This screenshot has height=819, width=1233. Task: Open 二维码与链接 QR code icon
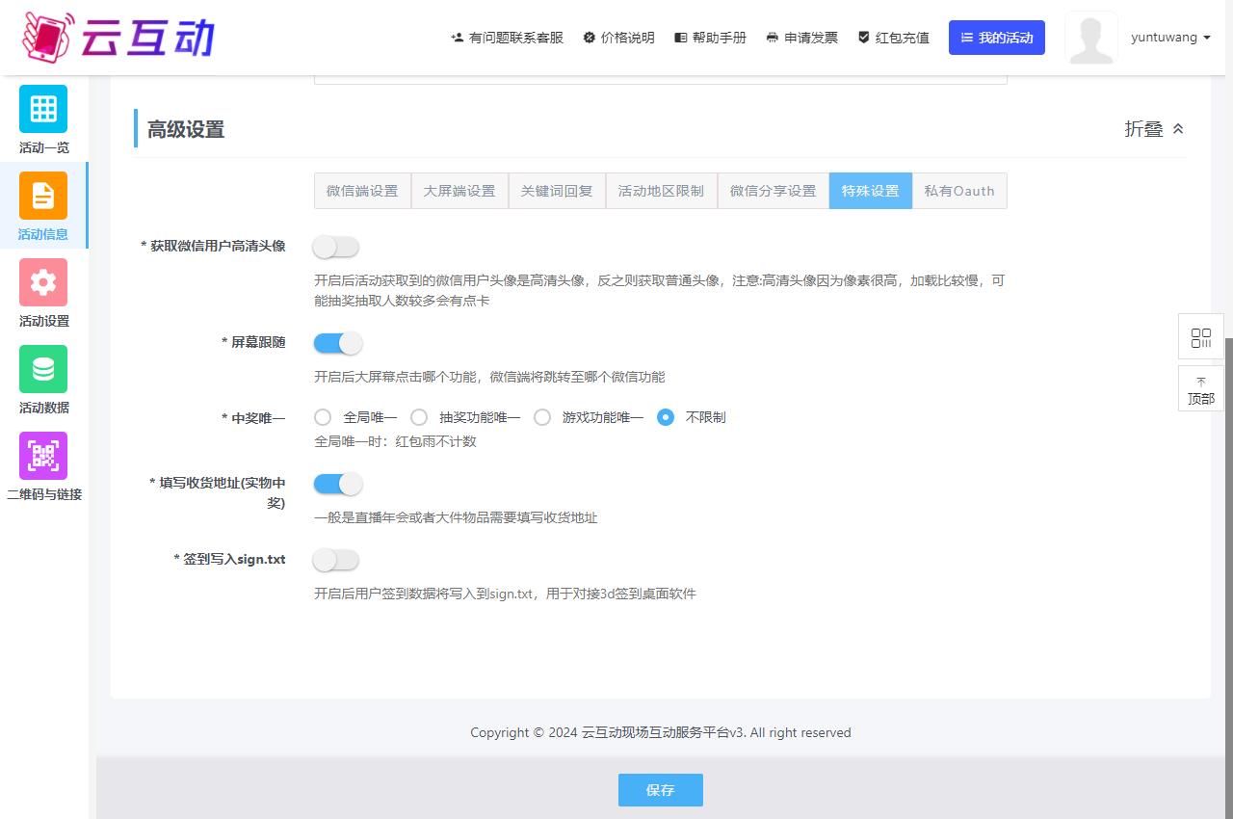point(43,456)
